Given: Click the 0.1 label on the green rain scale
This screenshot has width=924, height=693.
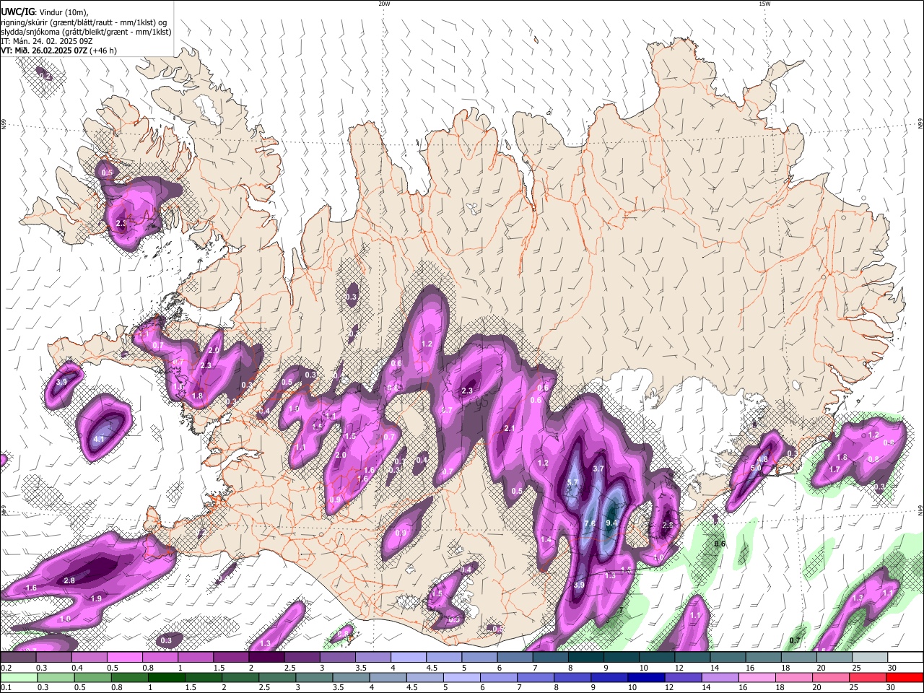Looking at the screenshot, I should (x=6, y=687).
